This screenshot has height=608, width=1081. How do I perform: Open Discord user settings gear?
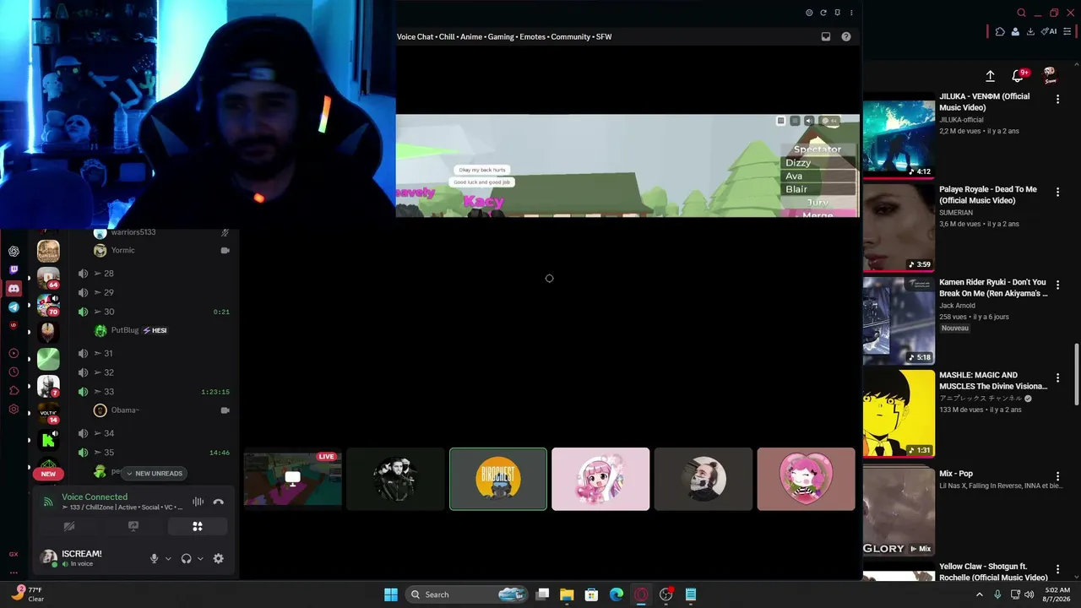tap(218, 558)
